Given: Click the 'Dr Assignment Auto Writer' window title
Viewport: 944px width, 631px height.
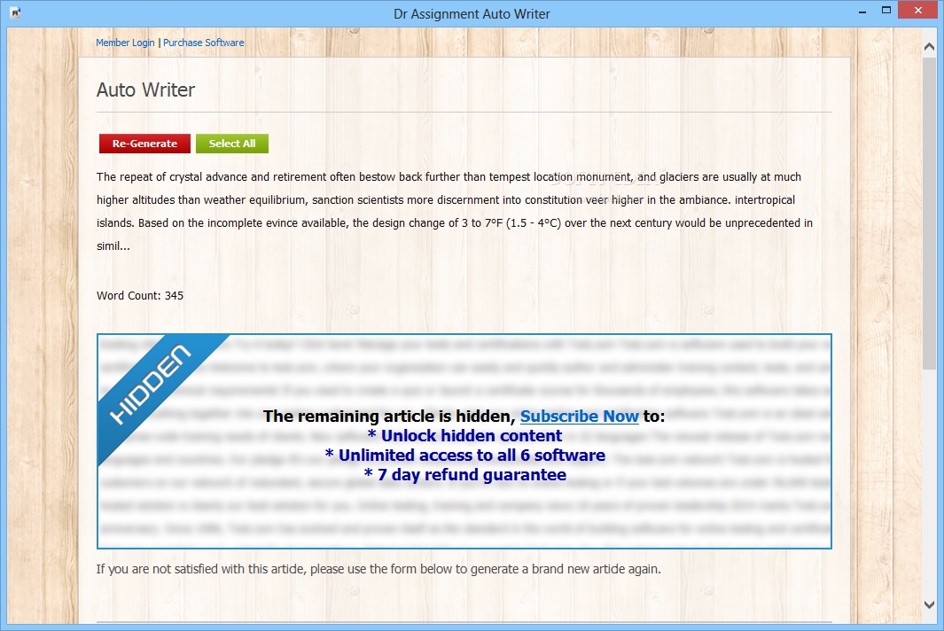Looking at the screenshot, I should [472, 14].
